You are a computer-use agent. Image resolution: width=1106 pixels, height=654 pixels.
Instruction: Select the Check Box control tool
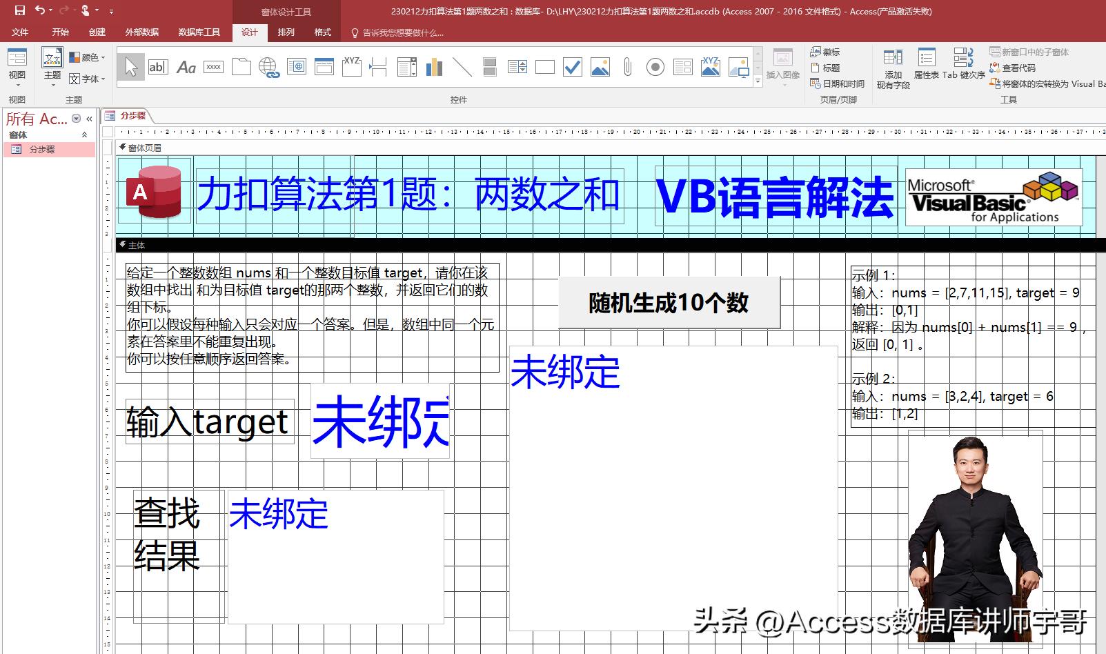pyautogui.click(x=571, y=66)
